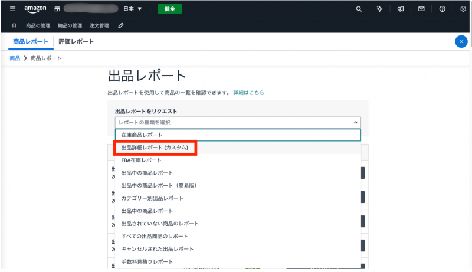This screenshot has width=472, height=272.
Task: Open the search magnifier icon
Action: [359, 9]
